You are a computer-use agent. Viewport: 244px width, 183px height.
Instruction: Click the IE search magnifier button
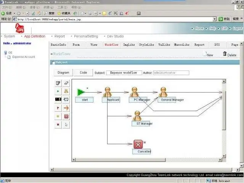[49, 13]
